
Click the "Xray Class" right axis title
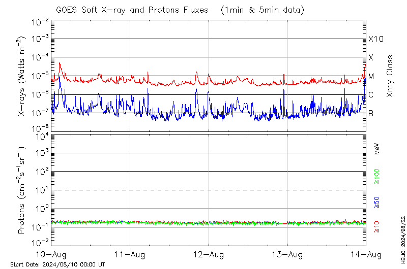coord(390,76)
